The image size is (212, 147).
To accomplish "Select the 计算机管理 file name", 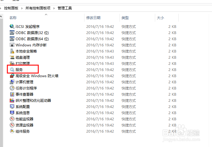I will click(x=24, y=82).
